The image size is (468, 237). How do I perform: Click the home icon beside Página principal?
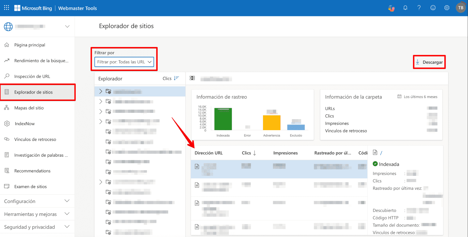pyautogui.click(x=7, y=45)
